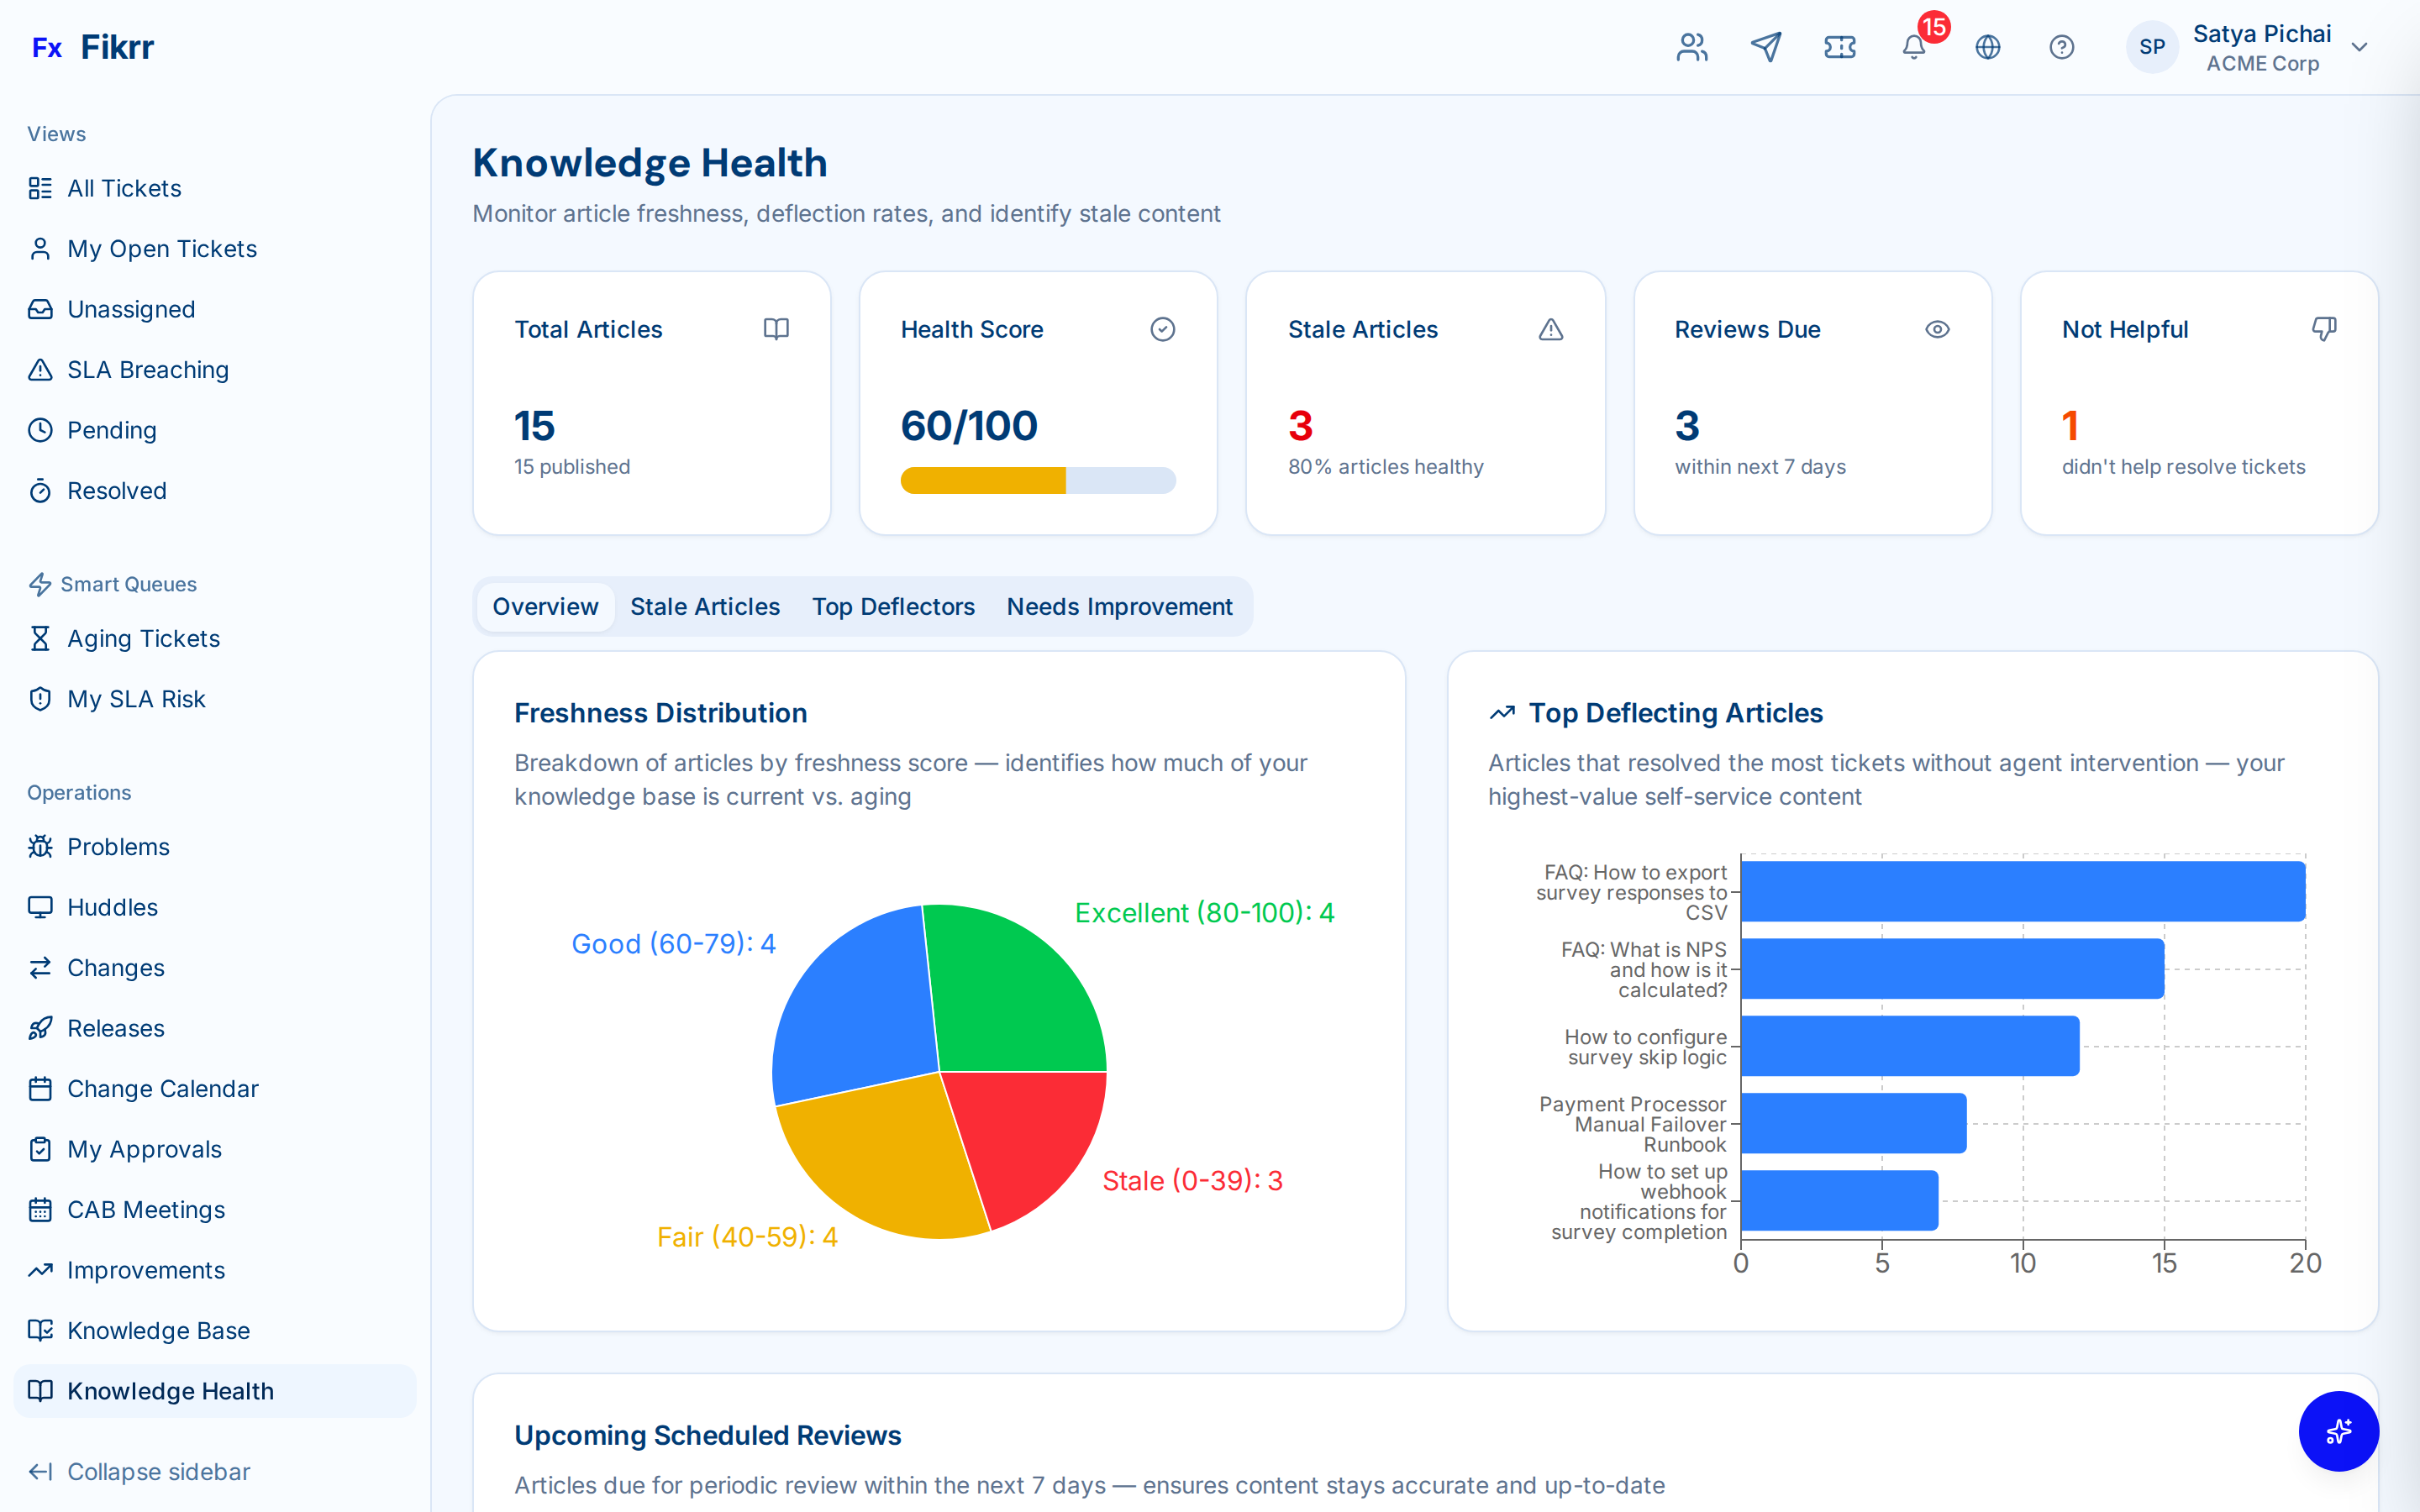The image size is (2420, 1512).
Task: Select the globe icon in the top bar
Action: 1988,47
